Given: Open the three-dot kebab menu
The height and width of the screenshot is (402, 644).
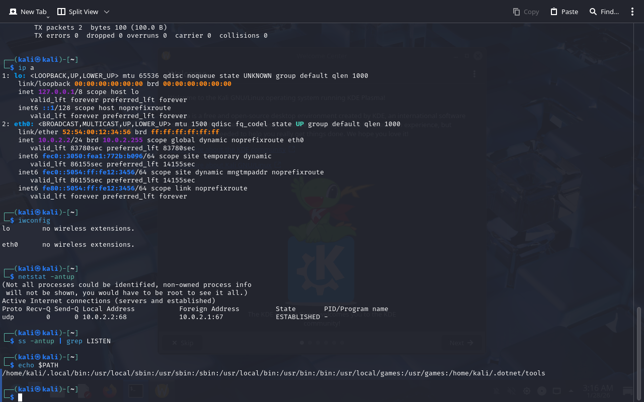Looking at the screenshot, I should [632, 12].
